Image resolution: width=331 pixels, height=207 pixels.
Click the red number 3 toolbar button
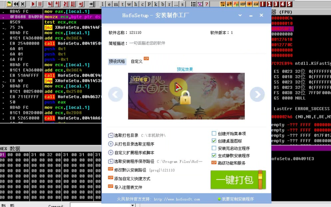[x=276, y=4]
